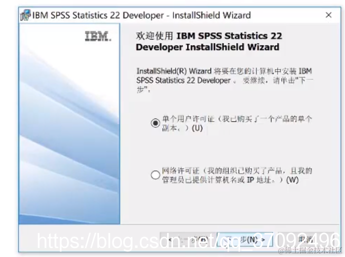Click the IBM logo in the left panel
This screenshot has width=345, height=257.
click(x=98, y=36)
